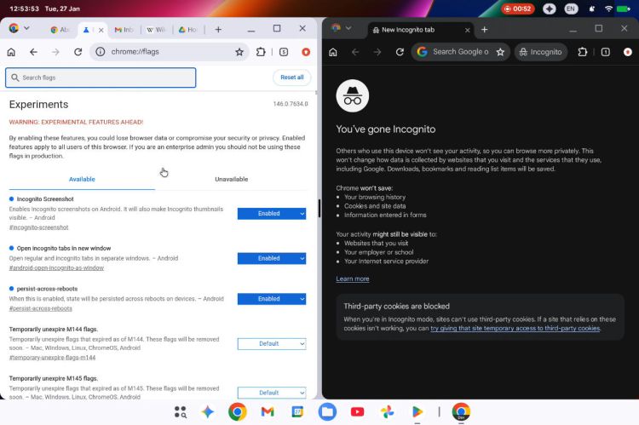Open Temporarily unexpire M144 flags Default dropdown
Image resolution: width=639 pixels, height=425 pixels.
click(x=272, y=343)
